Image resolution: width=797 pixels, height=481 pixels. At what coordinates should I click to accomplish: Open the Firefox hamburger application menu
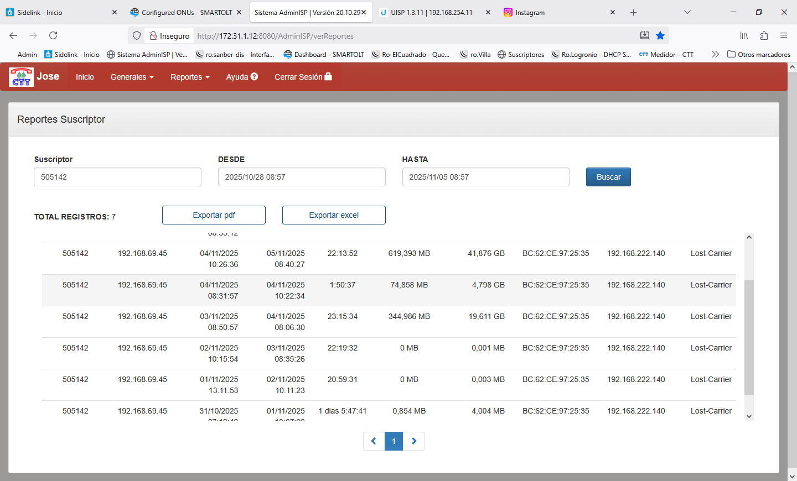pos(784,35)
